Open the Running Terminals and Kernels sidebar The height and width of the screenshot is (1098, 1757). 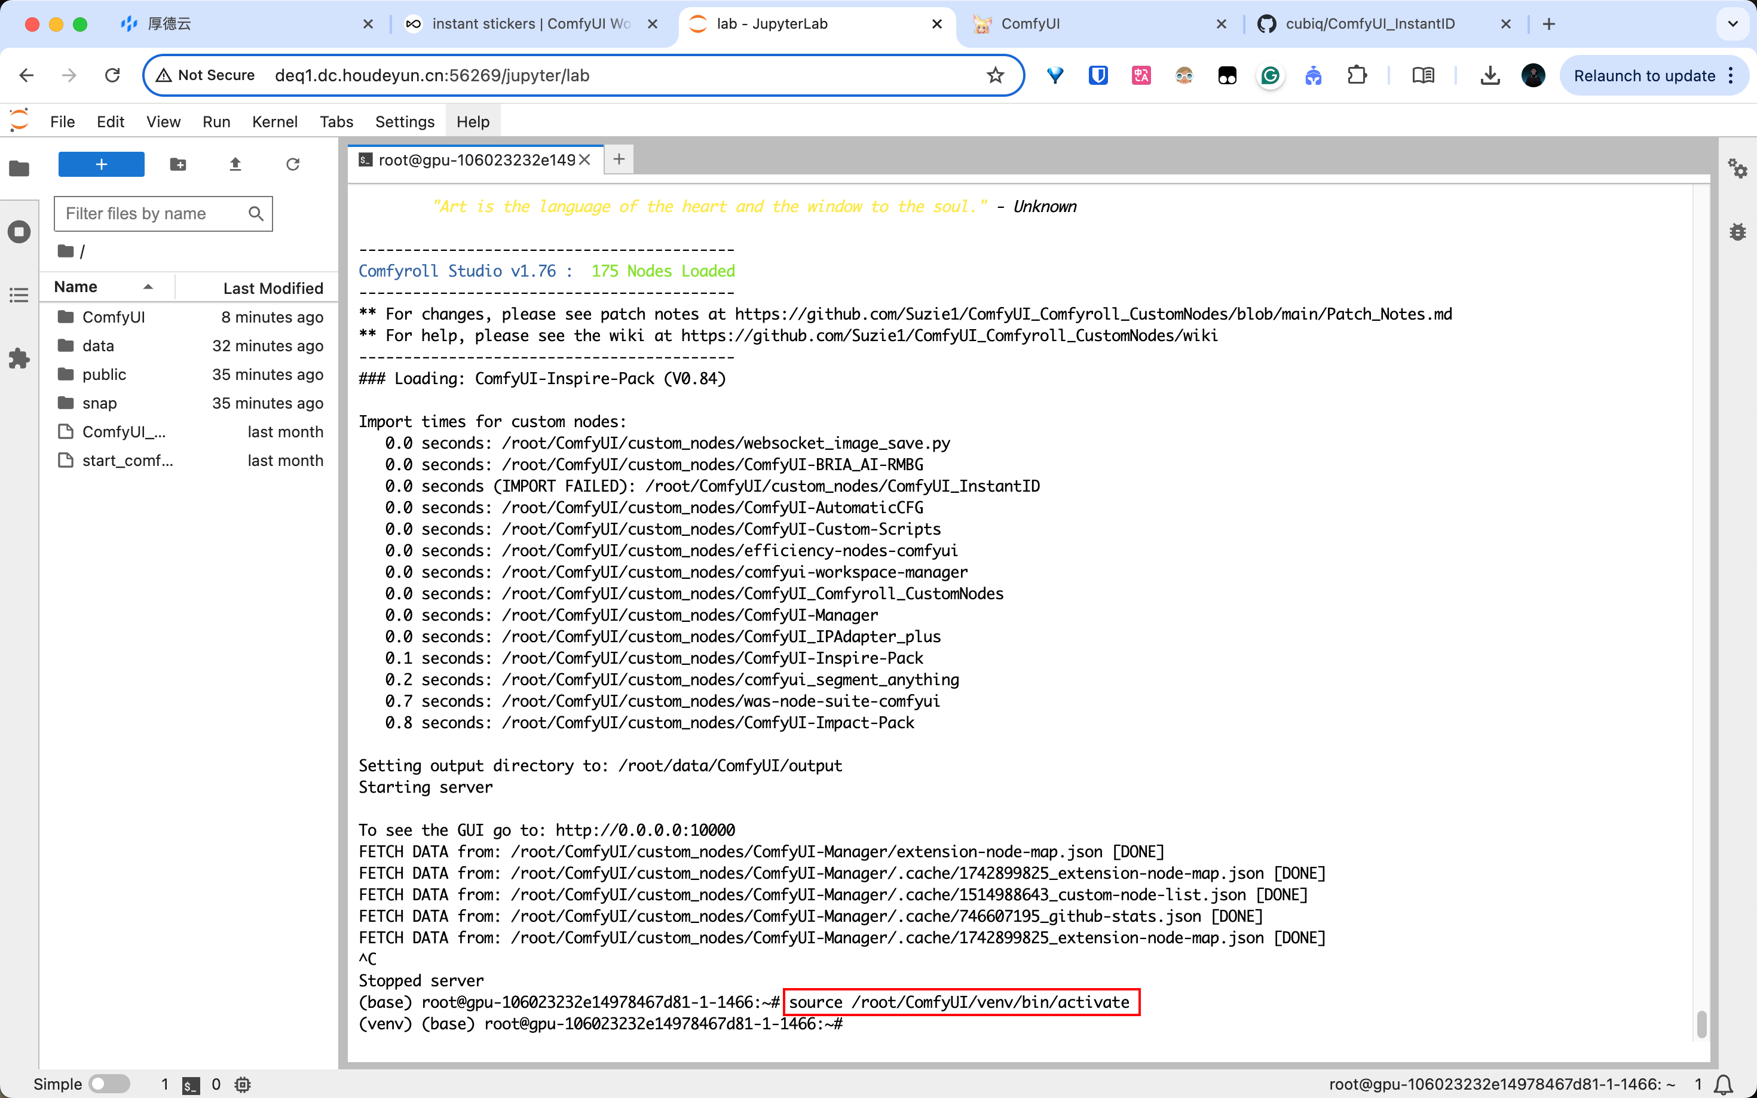[20, 232]
